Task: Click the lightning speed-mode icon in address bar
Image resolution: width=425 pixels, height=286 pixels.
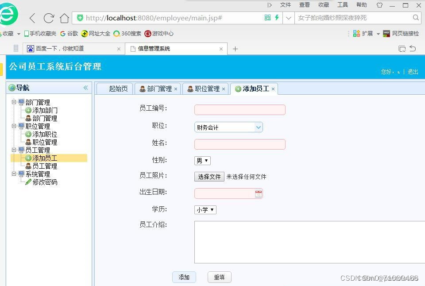Action: (276, 18)
